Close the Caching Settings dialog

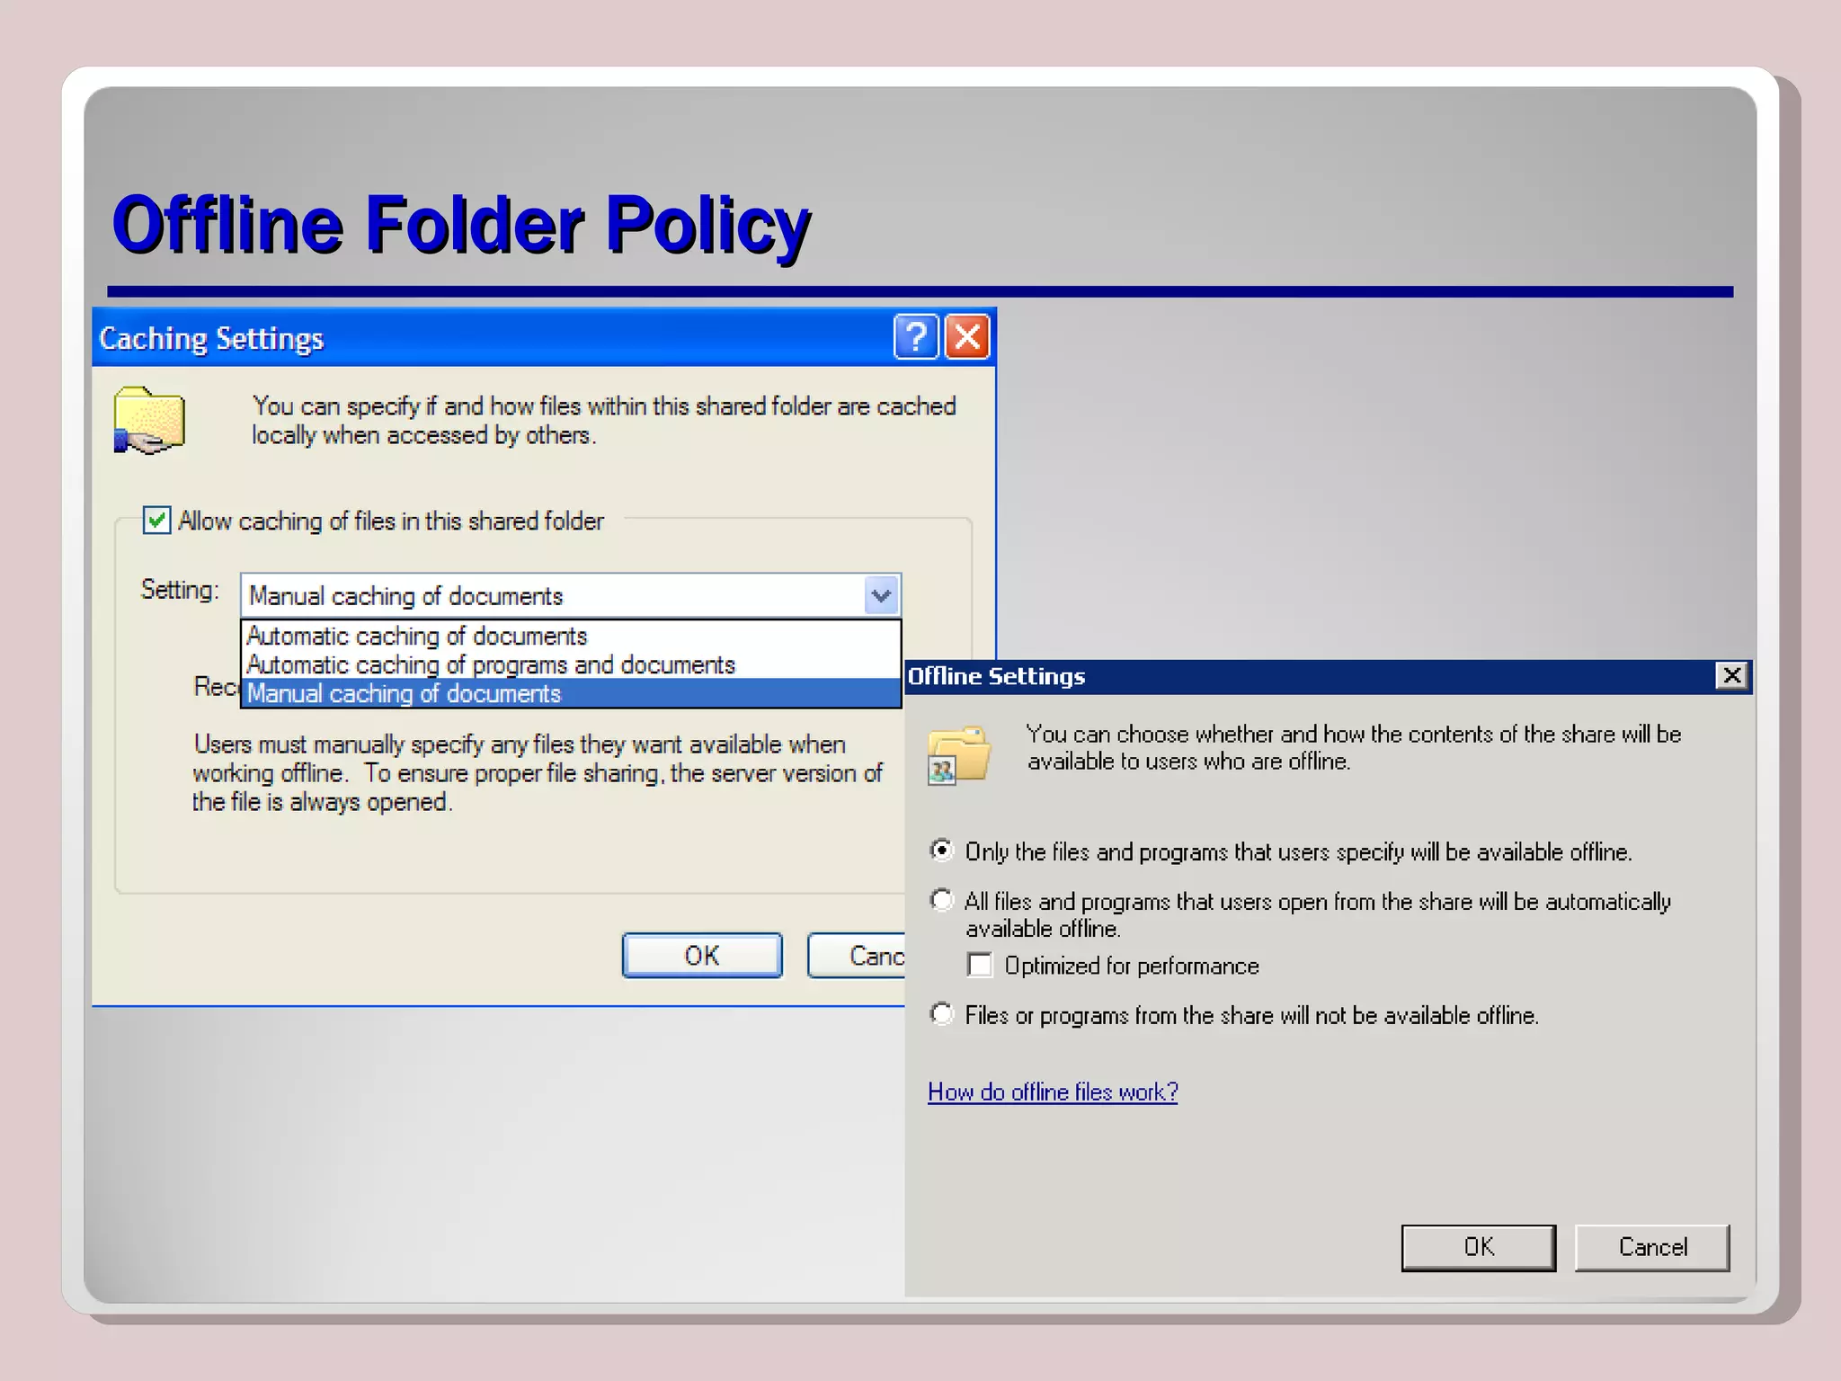tap(967, 337)
